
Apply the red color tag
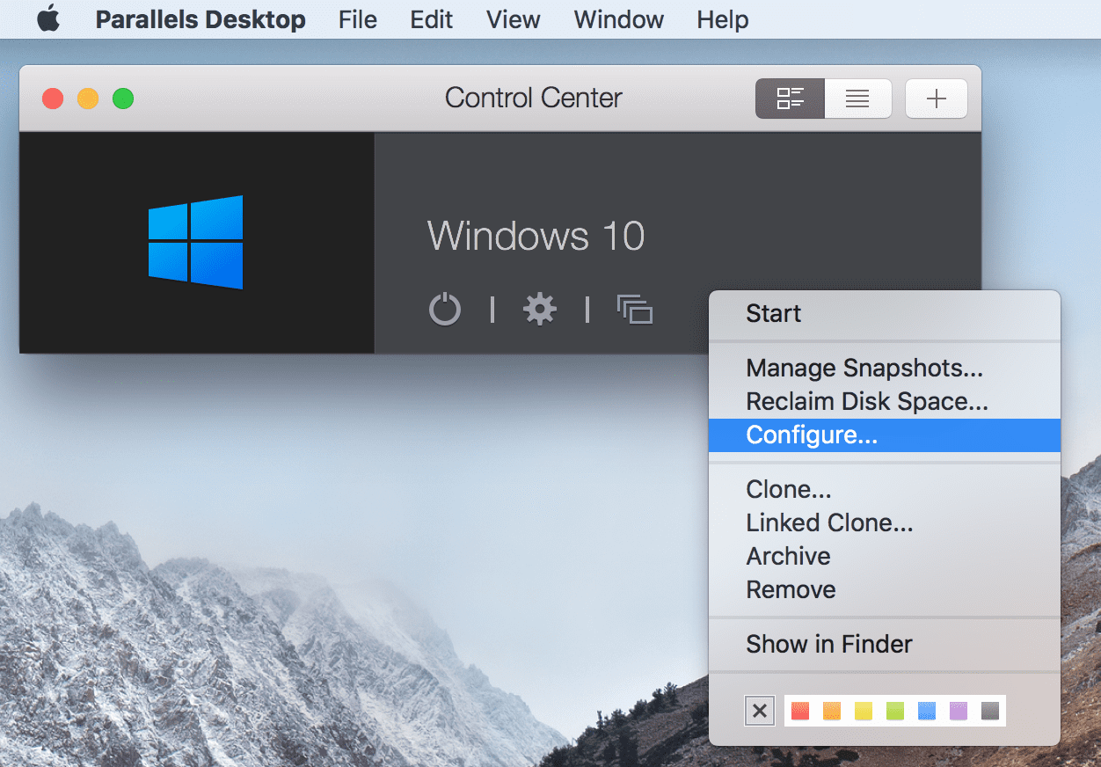799,711
